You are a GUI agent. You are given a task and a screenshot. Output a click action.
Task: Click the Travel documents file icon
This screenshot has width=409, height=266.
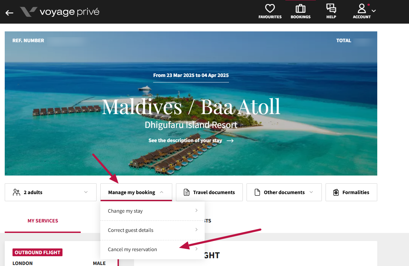186,192
